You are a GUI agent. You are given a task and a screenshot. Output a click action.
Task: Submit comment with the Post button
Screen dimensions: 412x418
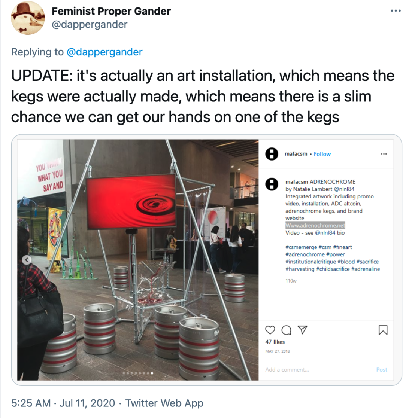[381, 370]
